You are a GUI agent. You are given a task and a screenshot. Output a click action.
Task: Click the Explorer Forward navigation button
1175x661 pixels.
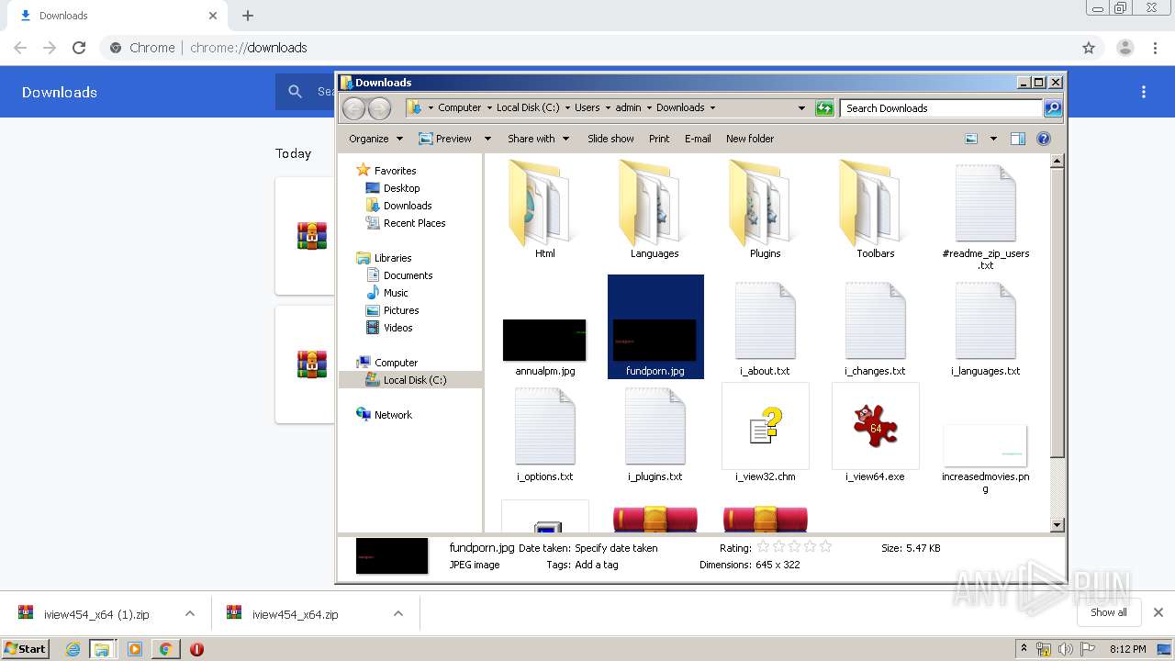tap(379, 108)
